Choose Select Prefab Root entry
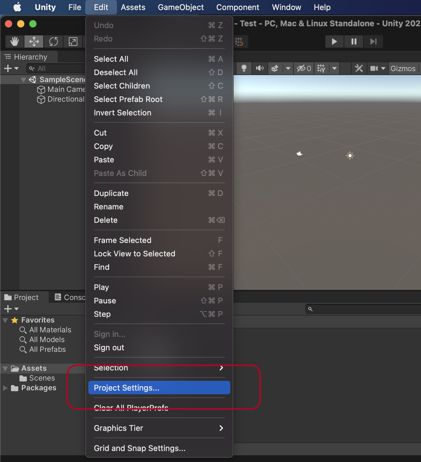Viewport: 421px width, 462px height. click(159, 99)
